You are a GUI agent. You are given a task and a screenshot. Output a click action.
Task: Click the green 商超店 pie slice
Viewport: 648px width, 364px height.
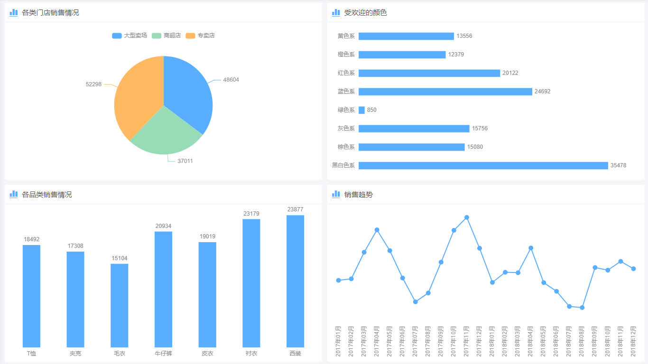(x=164, y=133)
